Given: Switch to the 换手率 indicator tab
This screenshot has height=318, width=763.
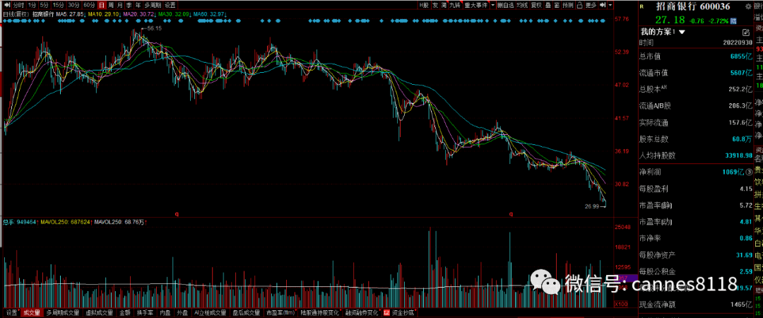Looking at the screenshot, I should (x=144, y=312).
